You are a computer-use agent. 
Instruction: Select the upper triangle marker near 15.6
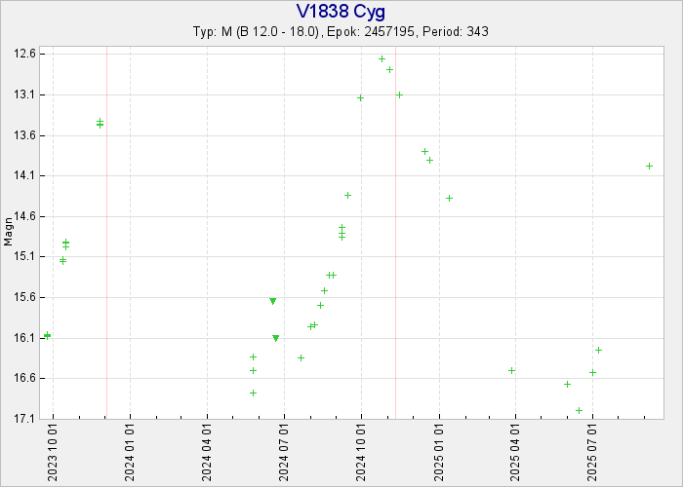272,301
